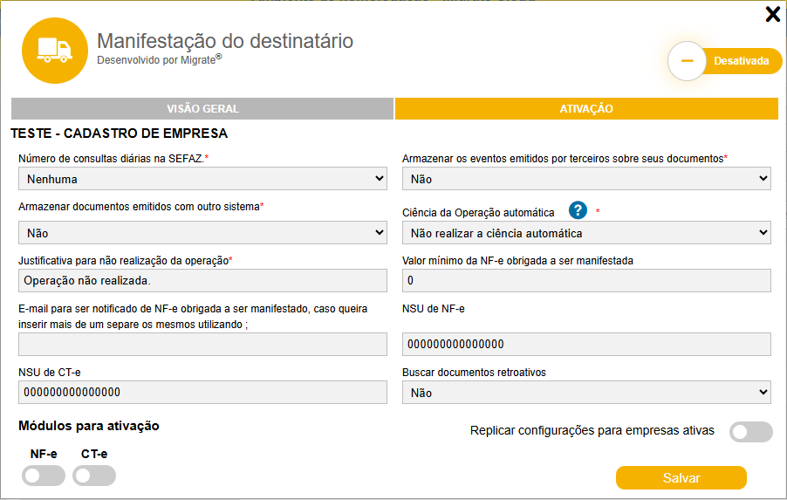Expand Buscar documentos retroativos dropdown

586,393
